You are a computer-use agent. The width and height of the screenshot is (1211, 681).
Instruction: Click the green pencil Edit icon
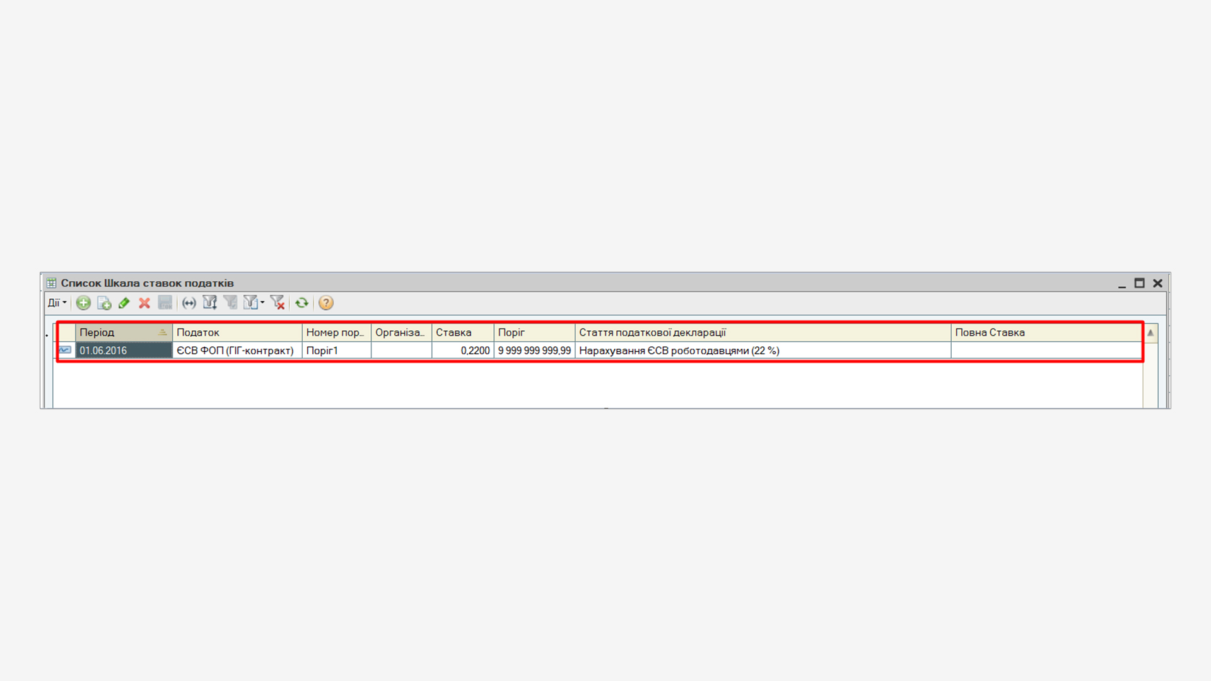click(x=124, y=303)
